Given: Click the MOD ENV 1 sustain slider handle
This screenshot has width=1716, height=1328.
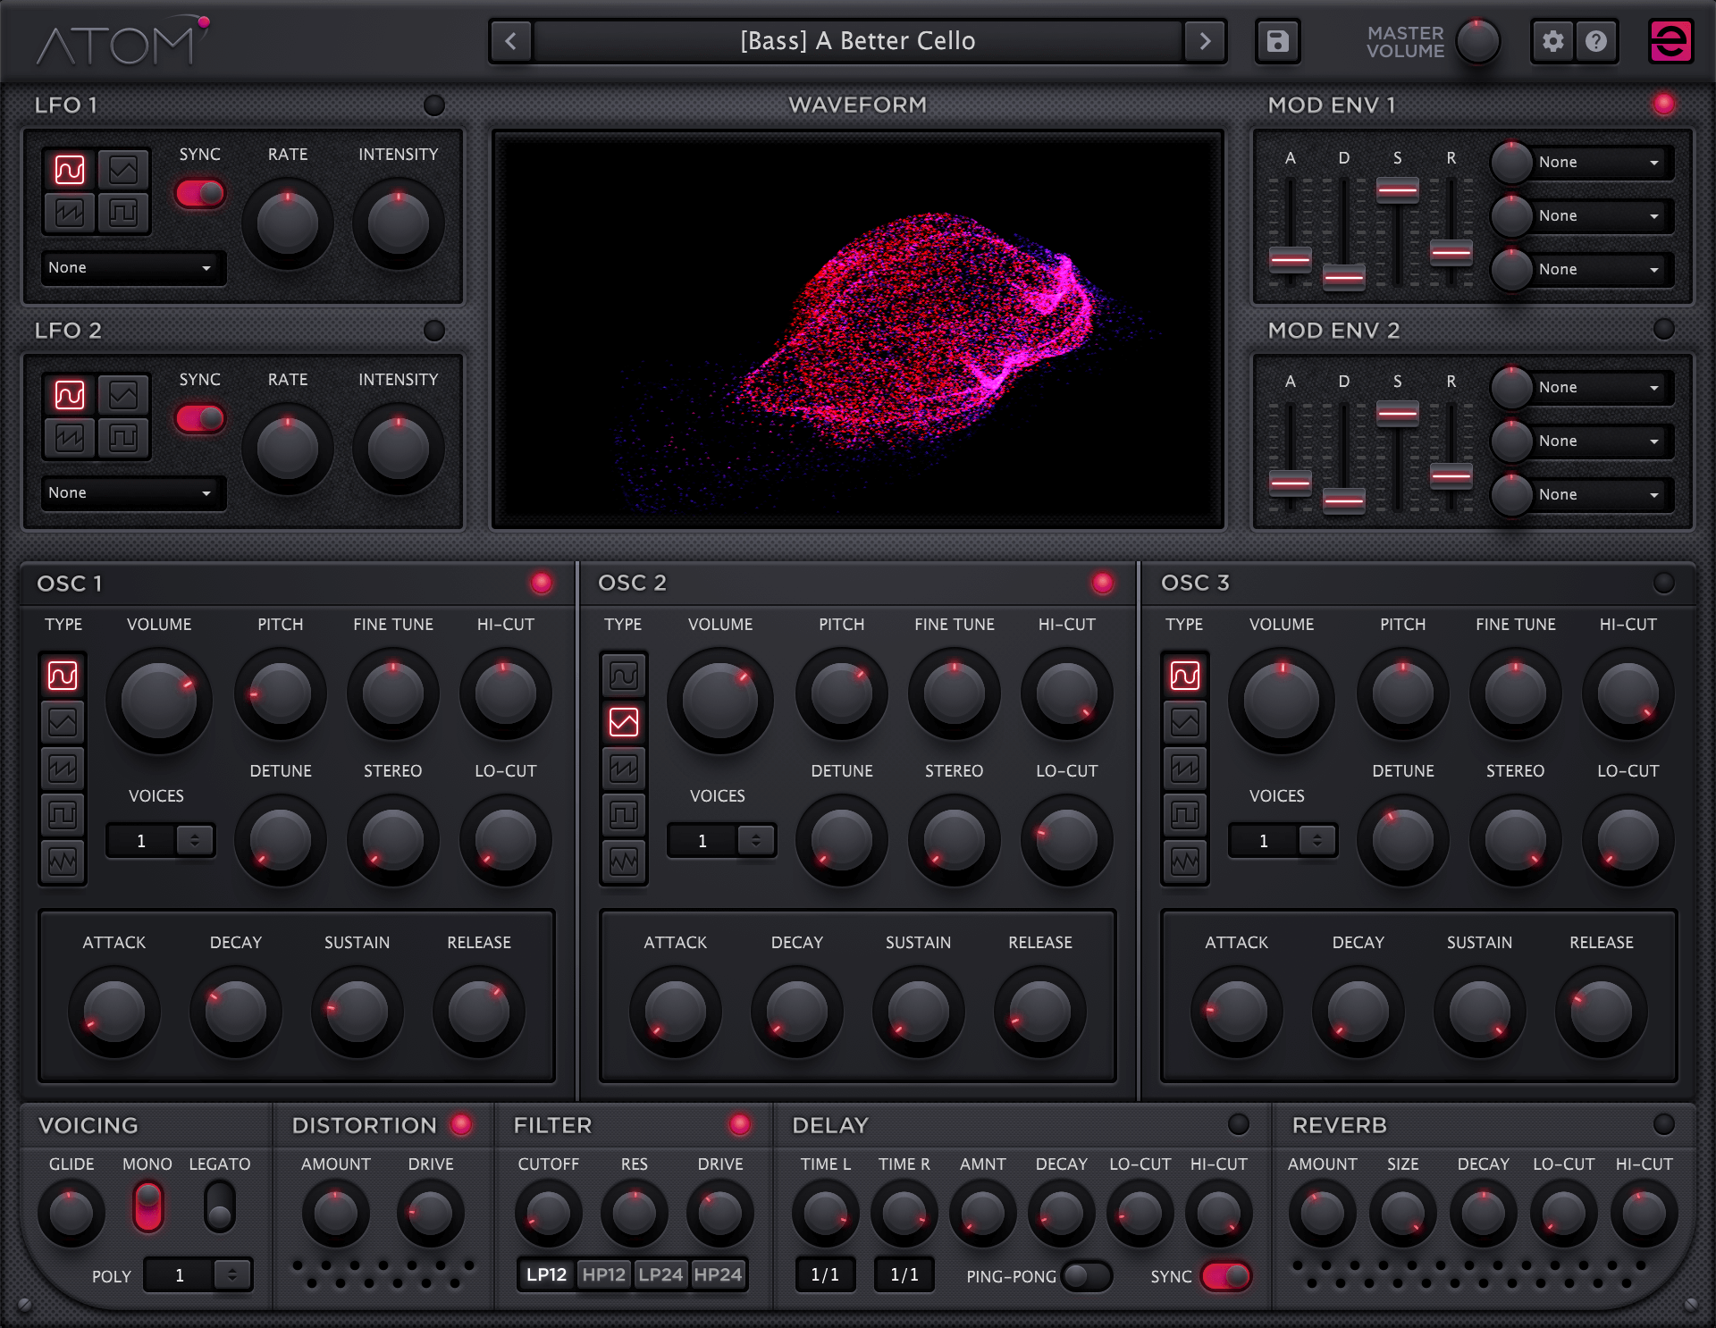Looking at the screenshot, I should tap(1397, 190).
